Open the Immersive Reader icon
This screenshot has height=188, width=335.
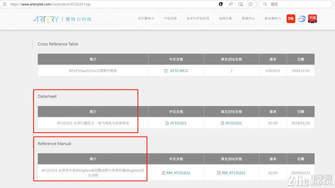click(x=241, y=4)
